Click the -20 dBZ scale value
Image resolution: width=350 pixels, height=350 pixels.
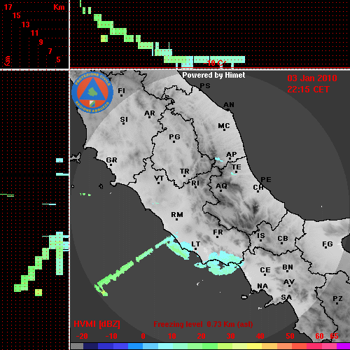click(x=82, y=336)
